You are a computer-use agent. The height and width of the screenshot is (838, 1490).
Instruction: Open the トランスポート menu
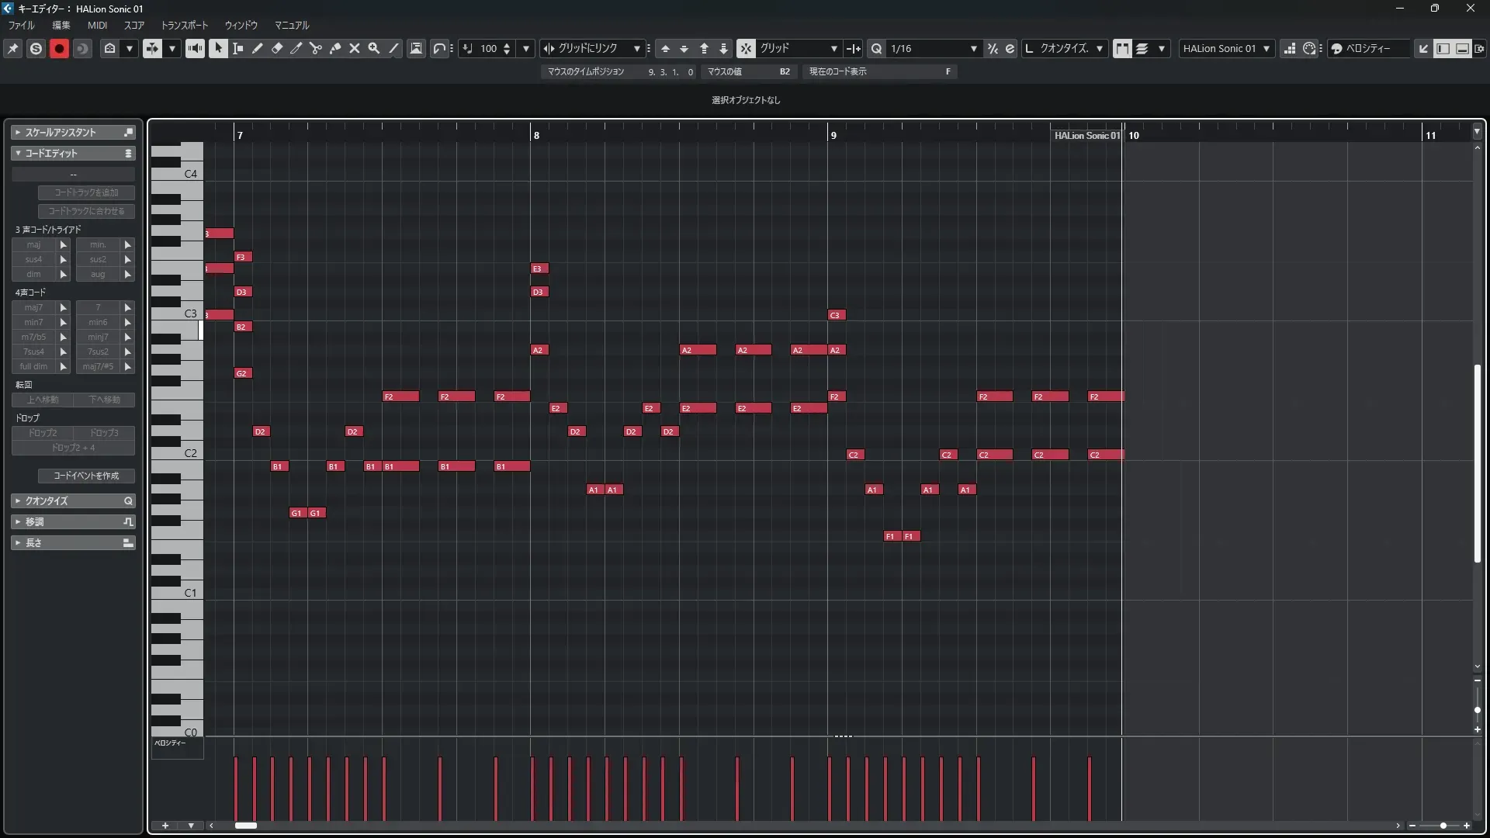pyautogui.click(x=184, y=25)
